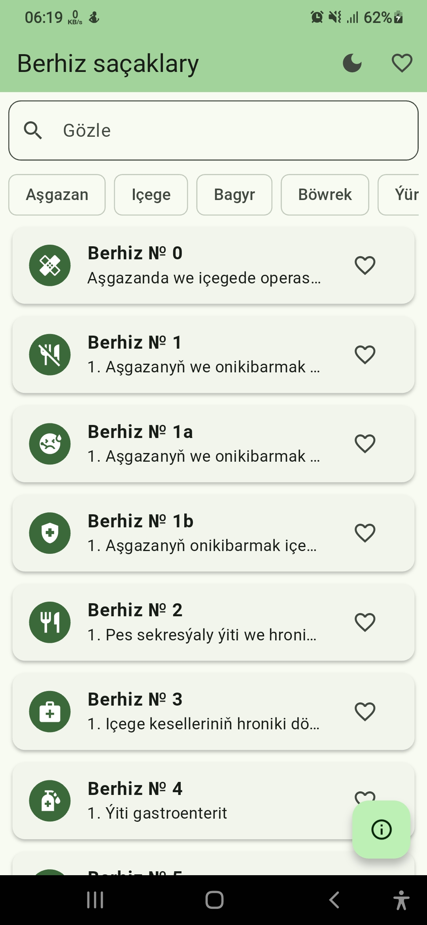Tap the crossed cutlery icon of Berhiz № 1
Image resolution: width=427 pixels, height=925 pixels.
(50, 355)
